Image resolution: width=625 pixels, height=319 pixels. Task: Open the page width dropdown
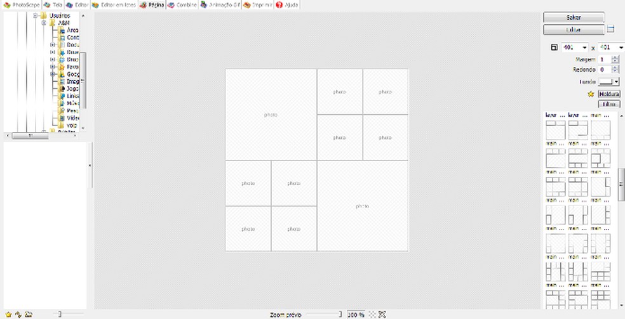(x=585, y=48)
